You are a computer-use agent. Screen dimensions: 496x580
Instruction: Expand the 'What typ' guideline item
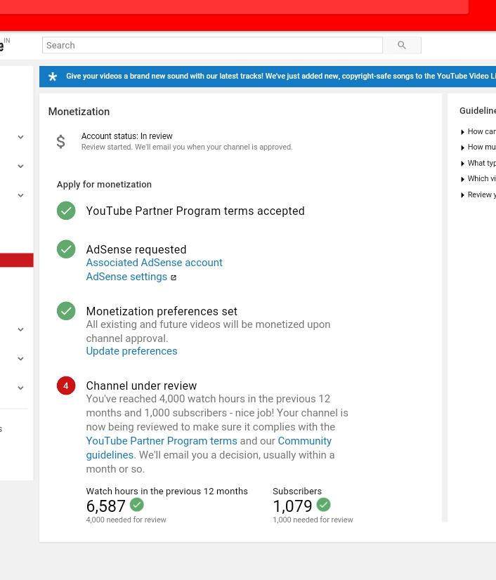coord(478,163)
